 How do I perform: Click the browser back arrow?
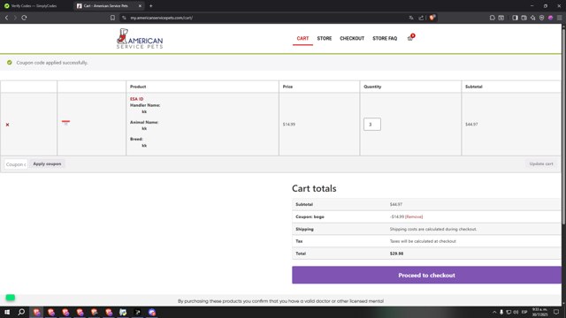[6, 18]
